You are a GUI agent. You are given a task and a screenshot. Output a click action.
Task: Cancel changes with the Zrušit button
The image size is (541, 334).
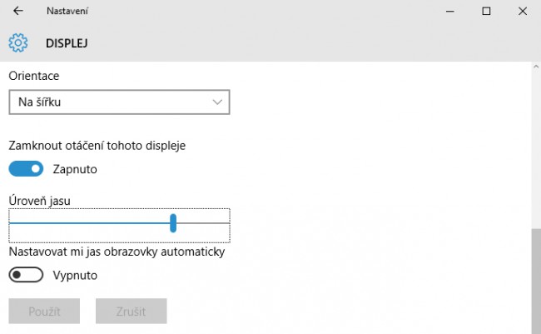[x=132, y=312]
